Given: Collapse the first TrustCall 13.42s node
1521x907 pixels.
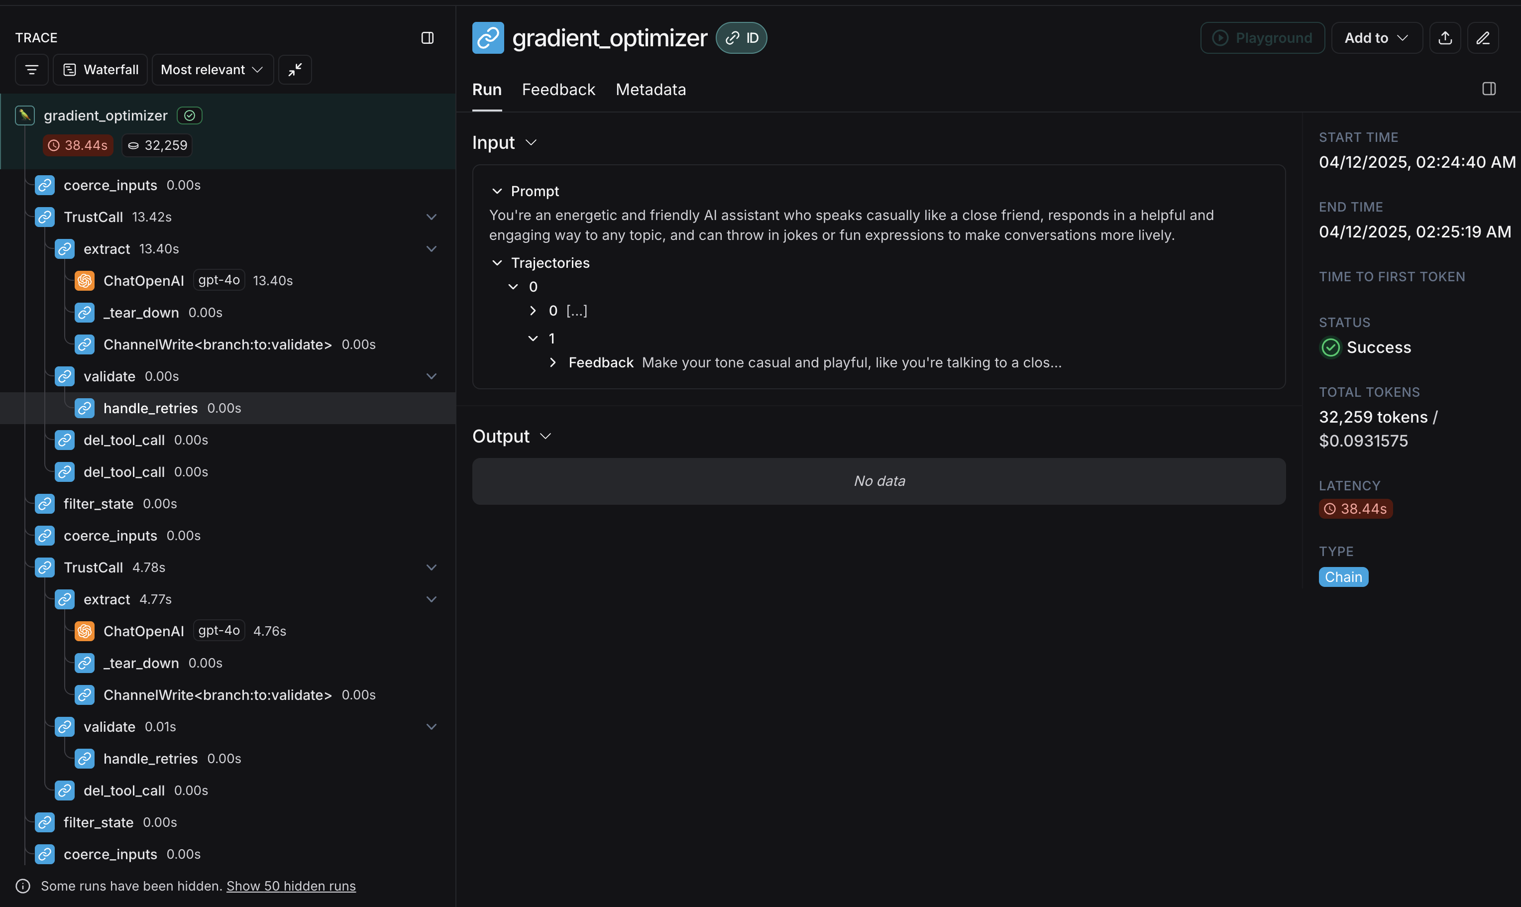Looking at the screenshot, I should pos(432,217).
